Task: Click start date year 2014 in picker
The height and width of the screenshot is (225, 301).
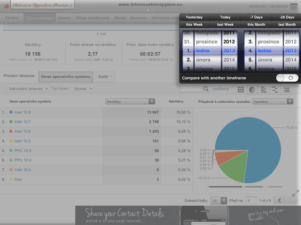Action: pos(229,60)
